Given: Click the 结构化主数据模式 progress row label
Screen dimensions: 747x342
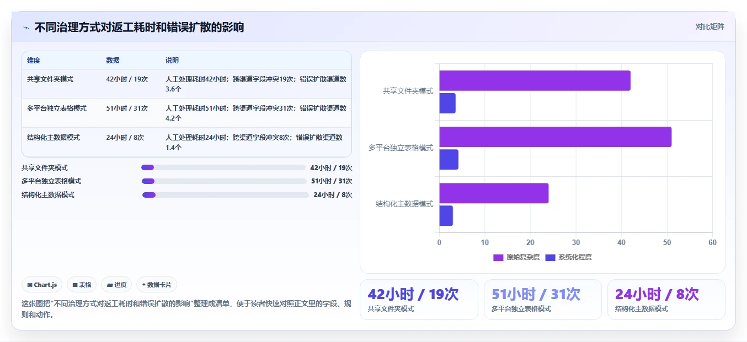Looking at the screenshot, I should [48, 195].
